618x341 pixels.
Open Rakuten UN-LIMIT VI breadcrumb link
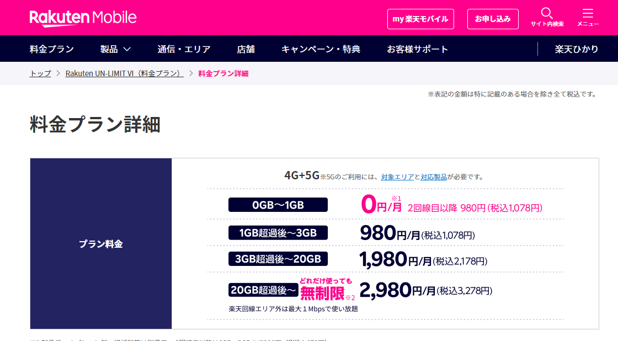tap(124, 73)
